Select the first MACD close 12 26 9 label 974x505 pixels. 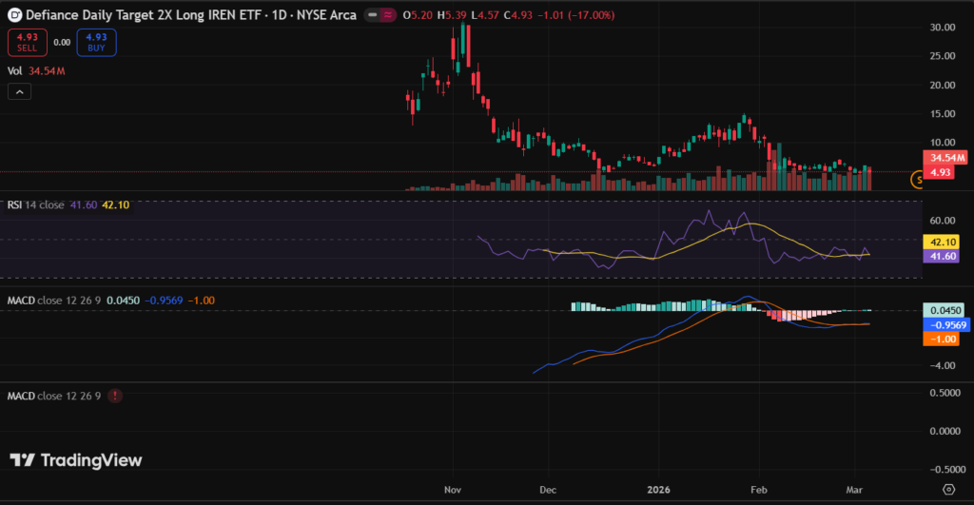pos(54,301)
